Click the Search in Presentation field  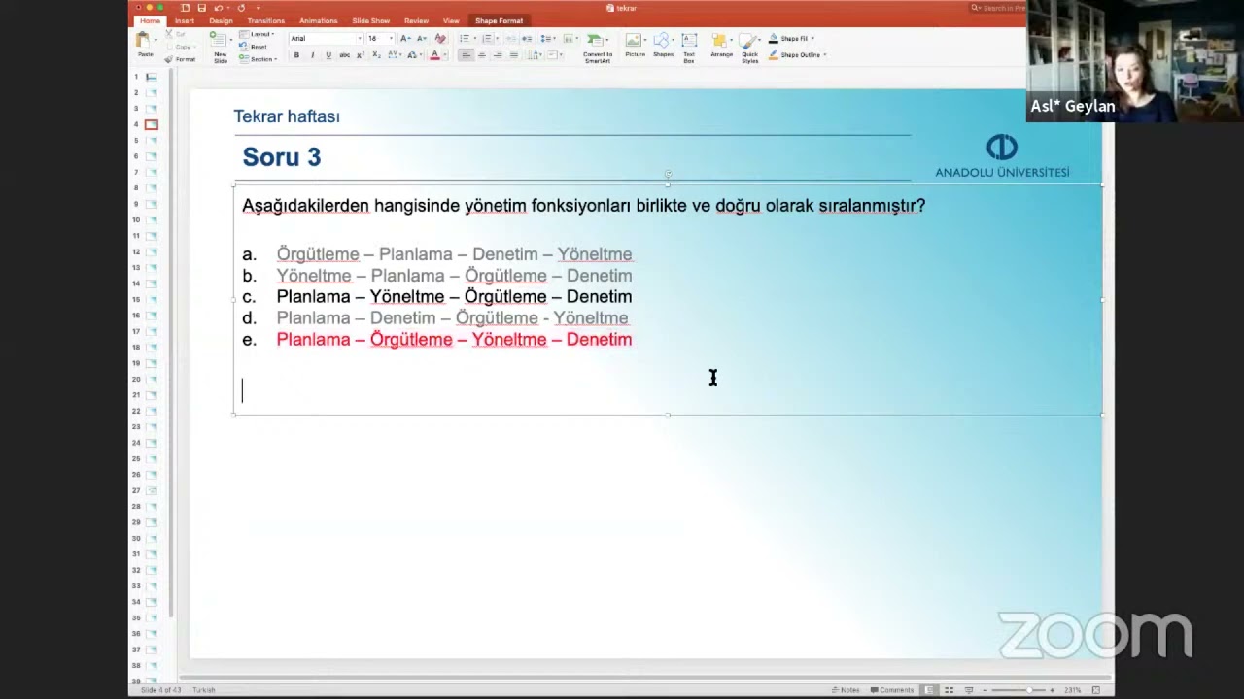pyautogui.click(x=998, y=8)
